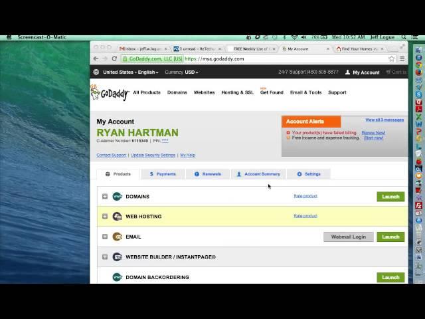This screenshot has width=425, height=319.
Task: Click the green SSL lock GoDaddy.com badge
Action: (x=152, y=58)
